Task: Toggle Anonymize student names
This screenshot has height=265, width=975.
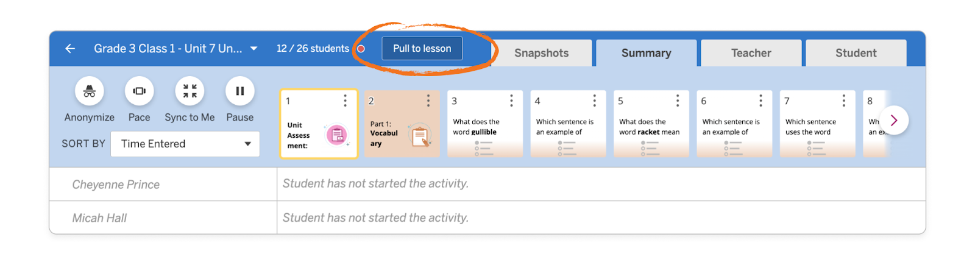Action: (x=90, y=91)
